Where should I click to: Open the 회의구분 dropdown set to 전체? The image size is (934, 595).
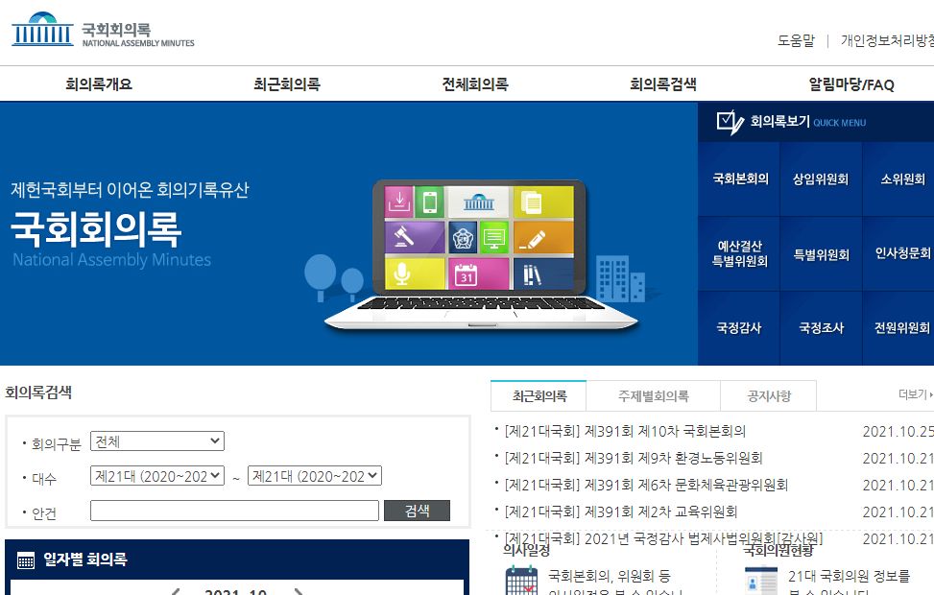[157, 441]
